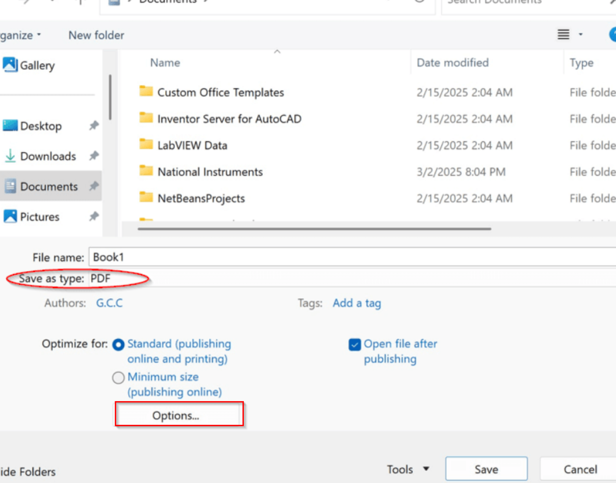Screen dimensions: 616x483
Task: Select the Pictures sidebar icon
Action: (10, 216)
